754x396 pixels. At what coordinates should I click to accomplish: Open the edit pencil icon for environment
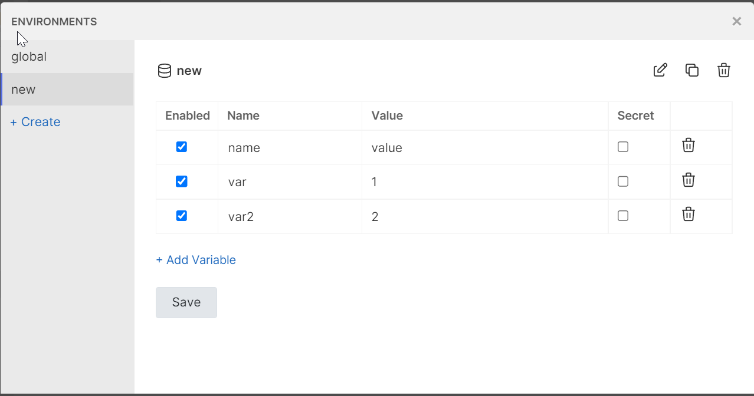click(660, 70)
